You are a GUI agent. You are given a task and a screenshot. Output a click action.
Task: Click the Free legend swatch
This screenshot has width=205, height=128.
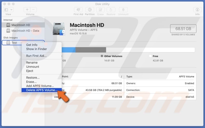click(150, 56)
